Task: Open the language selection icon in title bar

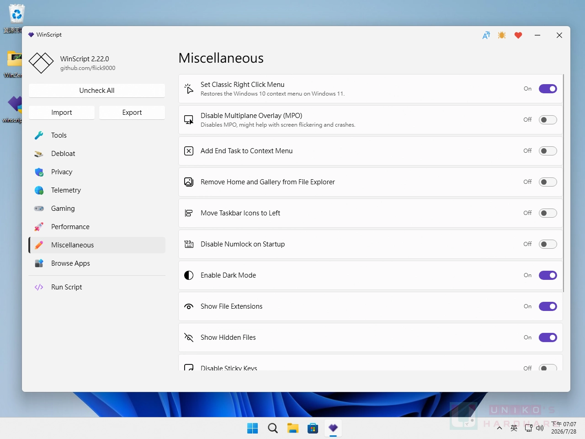Action: click(x=486, y=35)
